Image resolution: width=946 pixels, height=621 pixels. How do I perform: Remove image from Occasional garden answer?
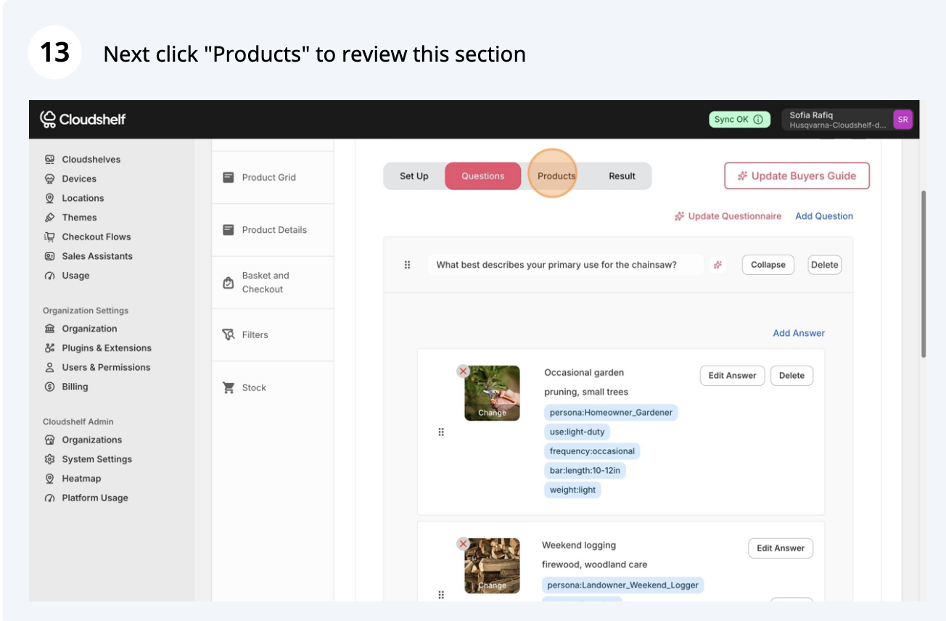pos(463,371)
